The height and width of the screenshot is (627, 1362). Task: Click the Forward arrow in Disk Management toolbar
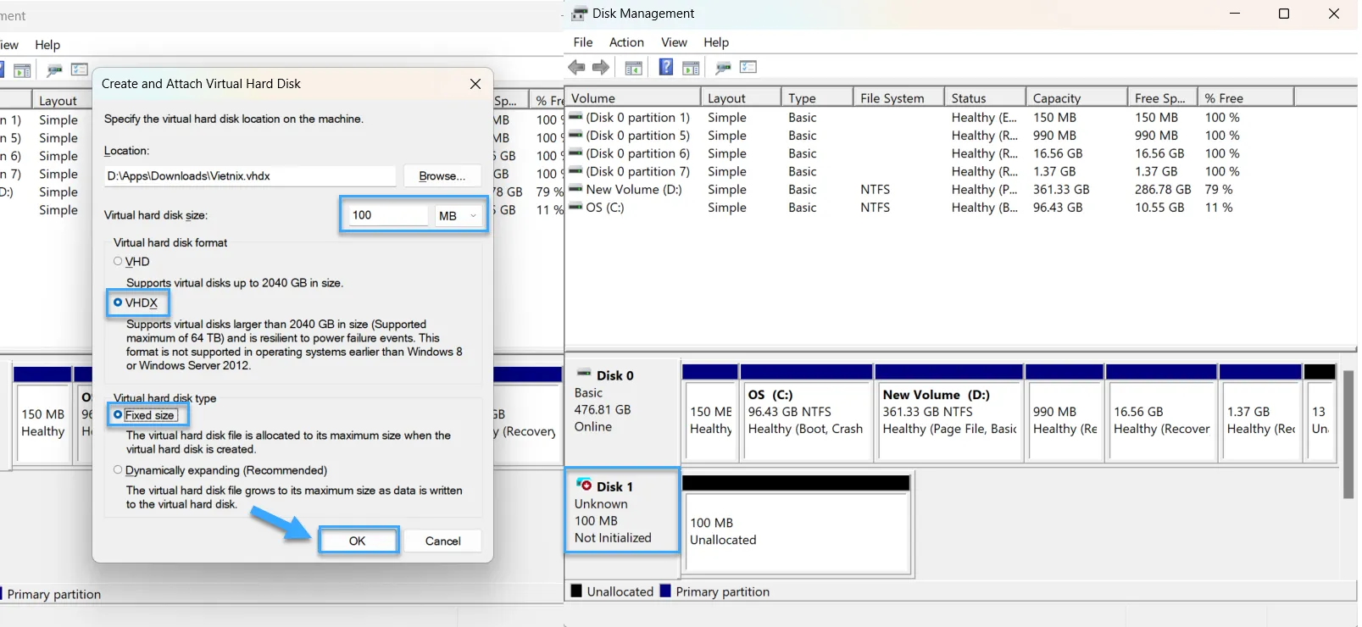click(x=601, y=68)
